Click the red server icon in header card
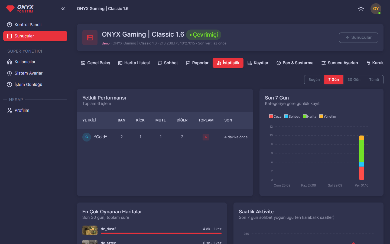Screen dimensions: 390x244 (90, 38)
